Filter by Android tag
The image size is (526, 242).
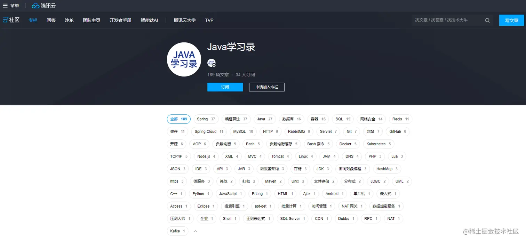point(335,194)
